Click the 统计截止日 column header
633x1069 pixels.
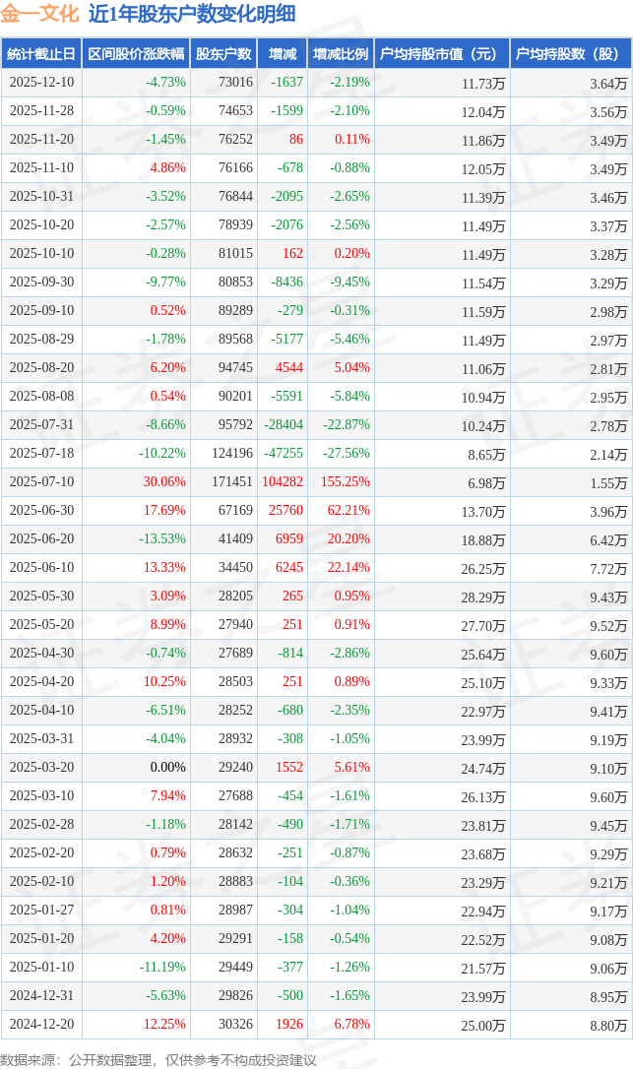point(41,54)
